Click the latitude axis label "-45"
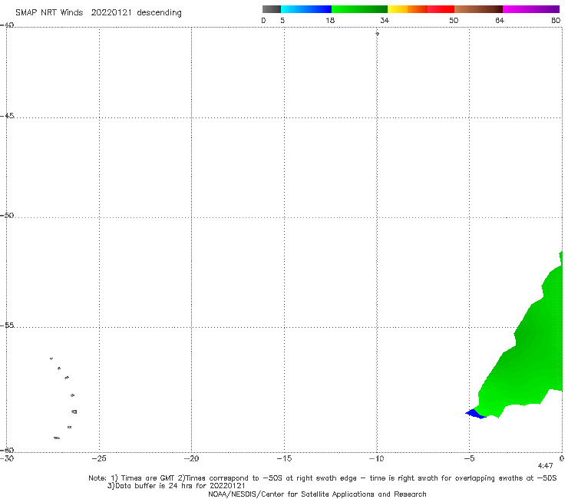Image resolution: width=568 pixels, height=499 pixels. (x=7, y=116)
